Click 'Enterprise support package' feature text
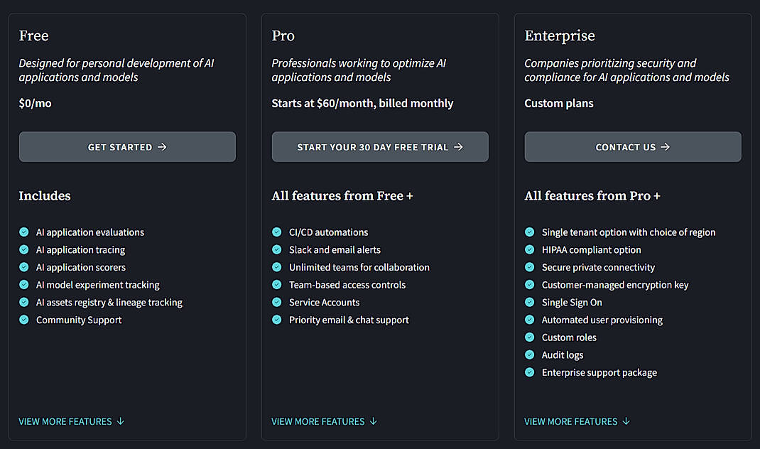760x449 pixels. [x=599, y=372]
